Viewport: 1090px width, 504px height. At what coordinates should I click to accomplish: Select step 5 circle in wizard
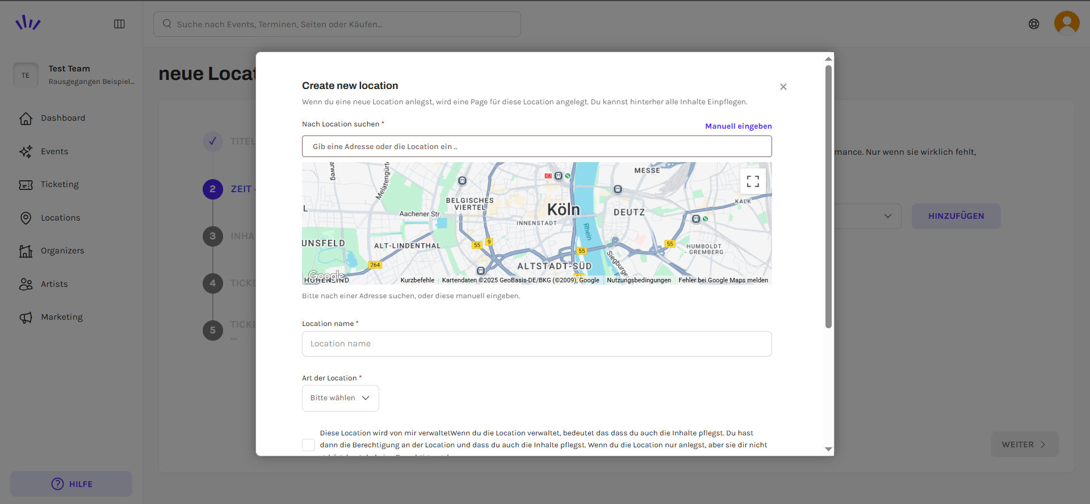pyautogui.click(x=213, y=330)
